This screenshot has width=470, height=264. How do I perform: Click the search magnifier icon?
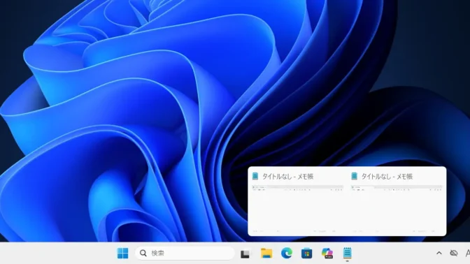143,254
